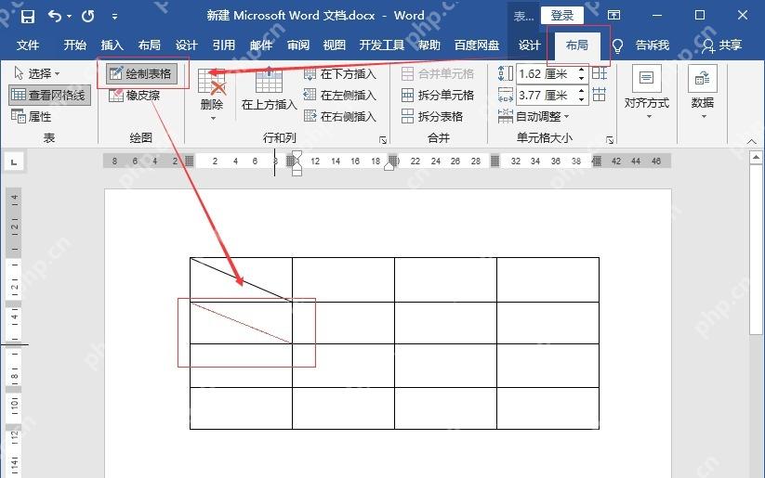Click the 共享 share button

tap(722, 45)
